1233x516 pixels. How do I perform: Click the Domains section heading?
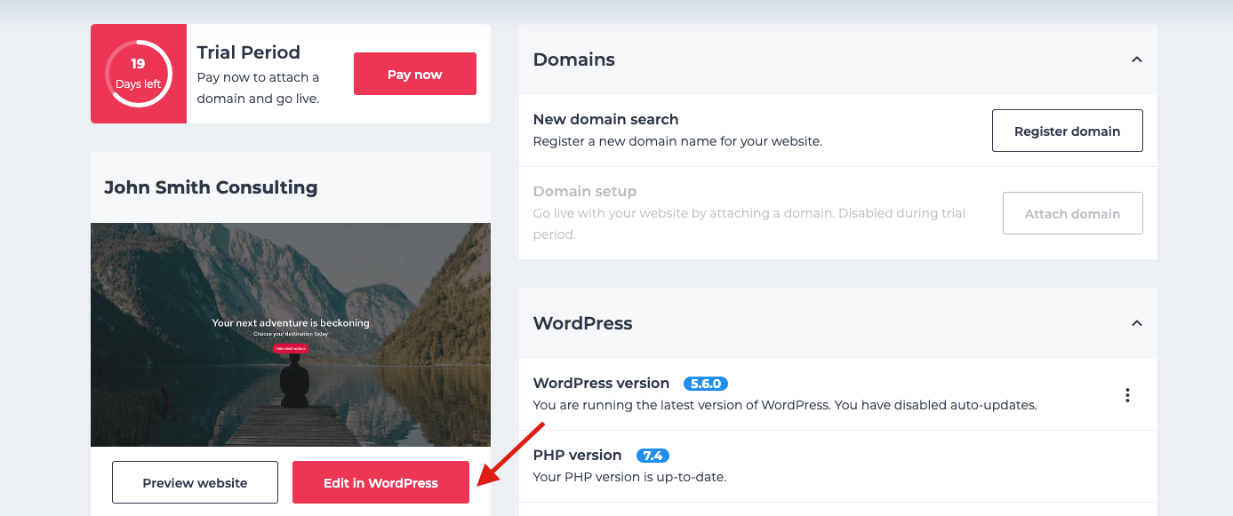(574, 60)
